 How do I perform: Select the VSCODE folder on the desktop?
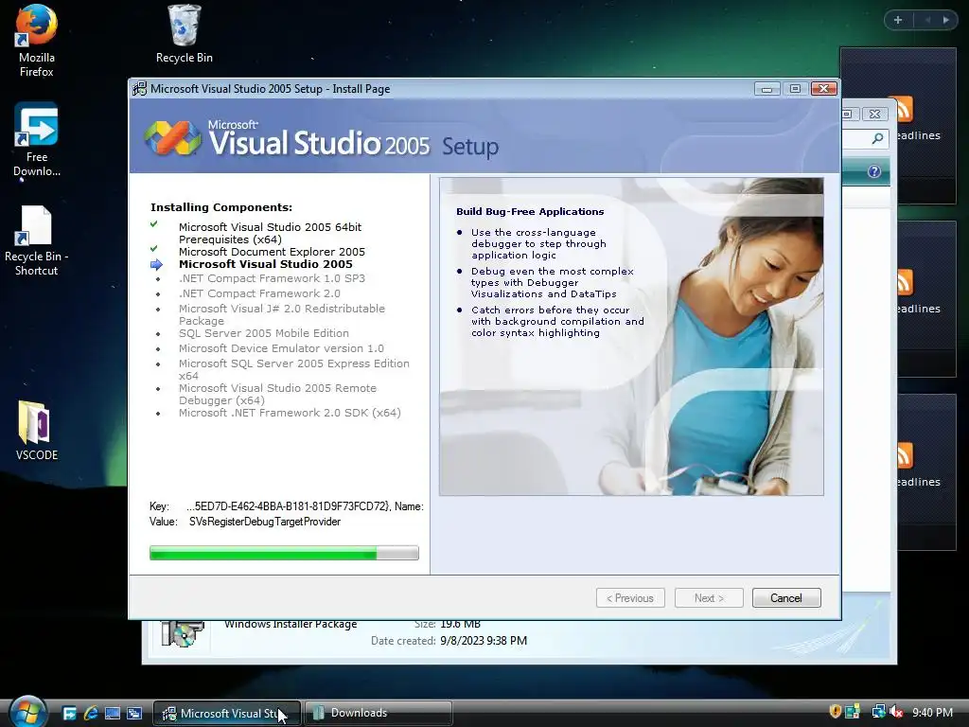click(x=37, y=431)
